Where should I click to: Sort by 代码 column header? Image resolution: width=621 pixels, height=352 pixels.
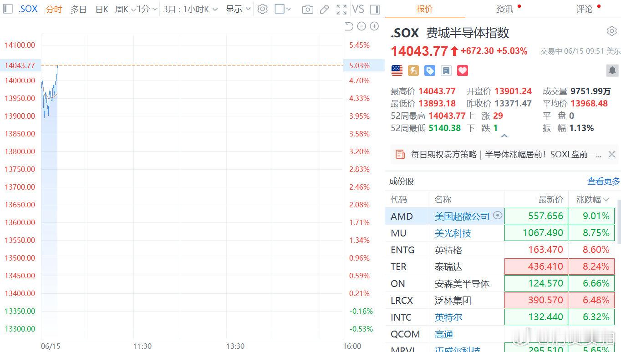point(398,199)
